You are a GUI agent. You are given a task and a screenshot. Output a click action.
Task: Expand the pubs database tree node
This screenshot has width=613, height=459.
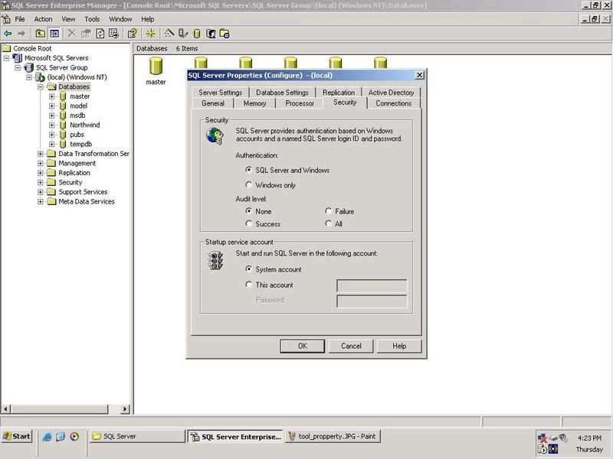(x=51, y=135)
